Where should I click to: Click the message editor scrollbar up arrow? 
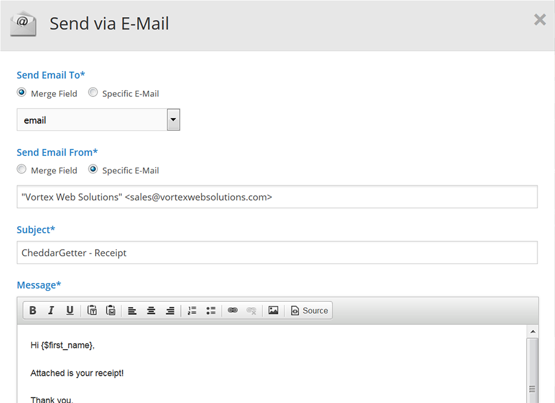533,331
